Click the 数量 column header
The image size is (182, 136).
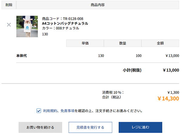coord(123,43)
